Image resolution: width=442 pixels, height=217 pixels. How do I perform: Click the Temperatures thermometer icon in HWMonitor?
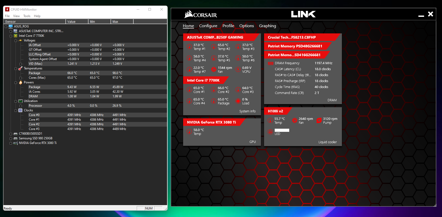(x=20, y=68)
